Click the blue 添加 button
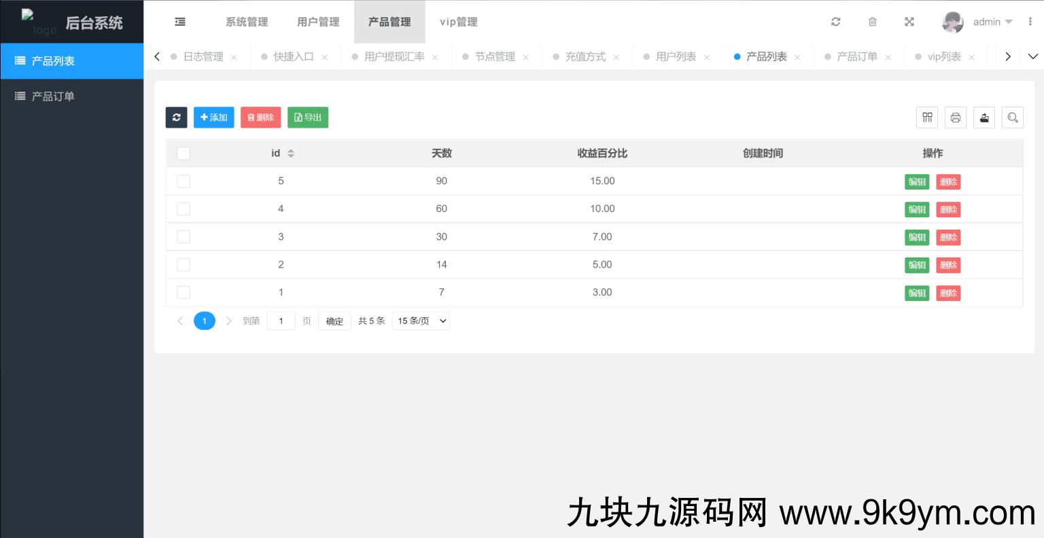Image resolution: width=1044 pixels, height=538 pixels. (x=213, y=118)
